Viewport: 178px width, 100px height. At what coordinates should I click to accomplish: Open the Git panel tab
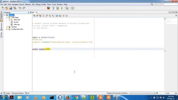pyautogui.click(x=27, y=93)
